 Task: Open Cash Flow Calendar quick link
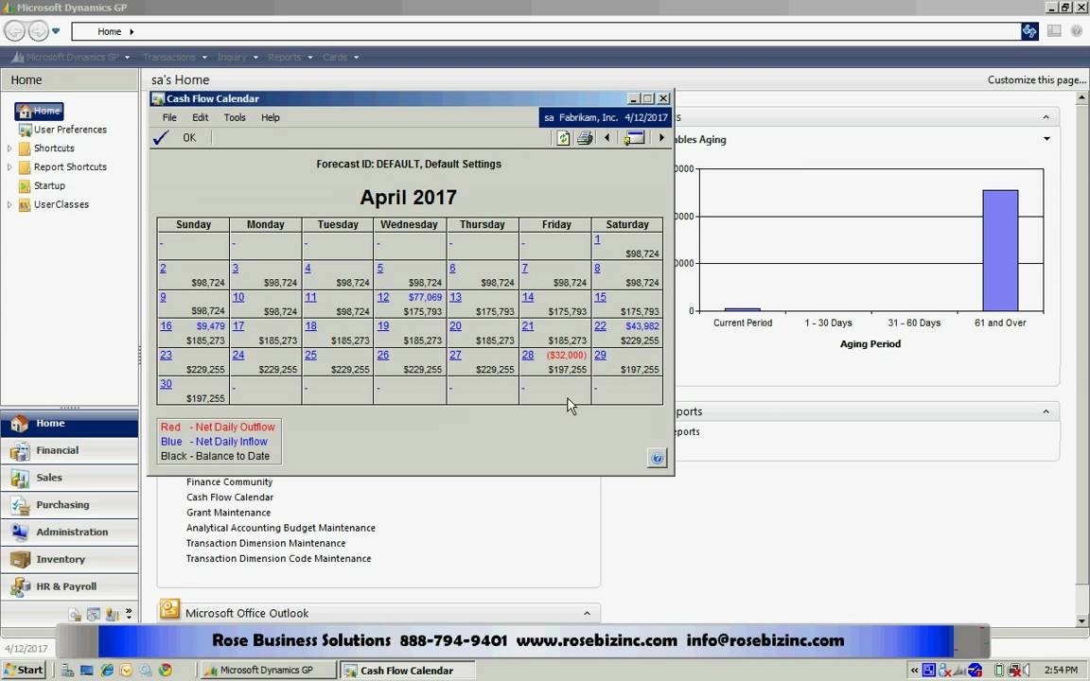point(229,497)
